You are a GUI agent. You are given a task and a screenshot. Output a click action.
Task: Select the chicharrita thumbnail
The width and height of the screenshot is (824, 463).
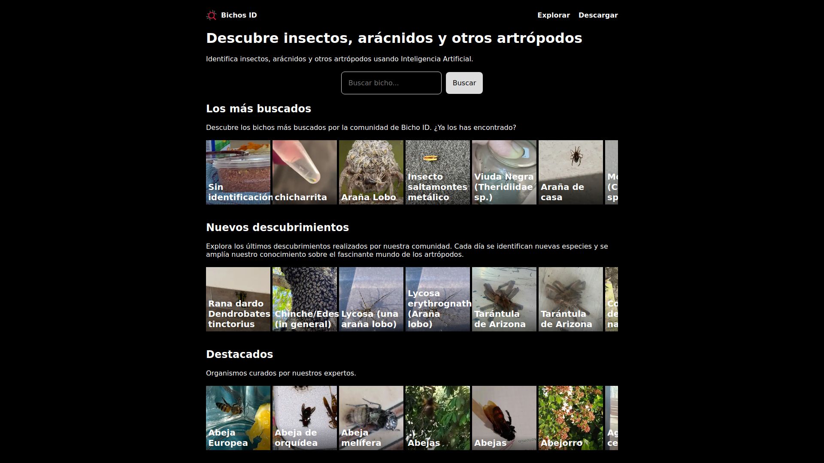point(305,172)
